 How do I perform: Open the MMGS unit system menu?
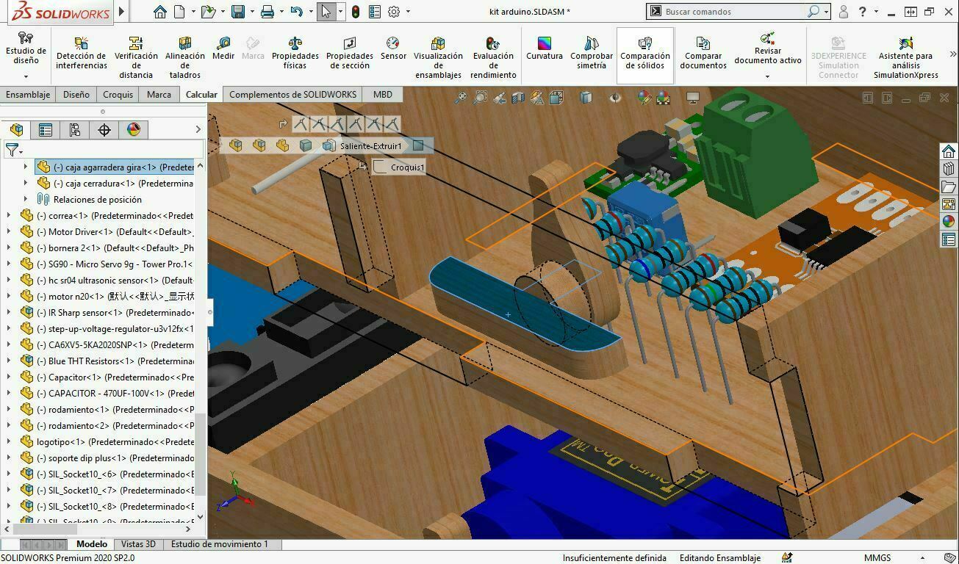(x=877, y=558)
